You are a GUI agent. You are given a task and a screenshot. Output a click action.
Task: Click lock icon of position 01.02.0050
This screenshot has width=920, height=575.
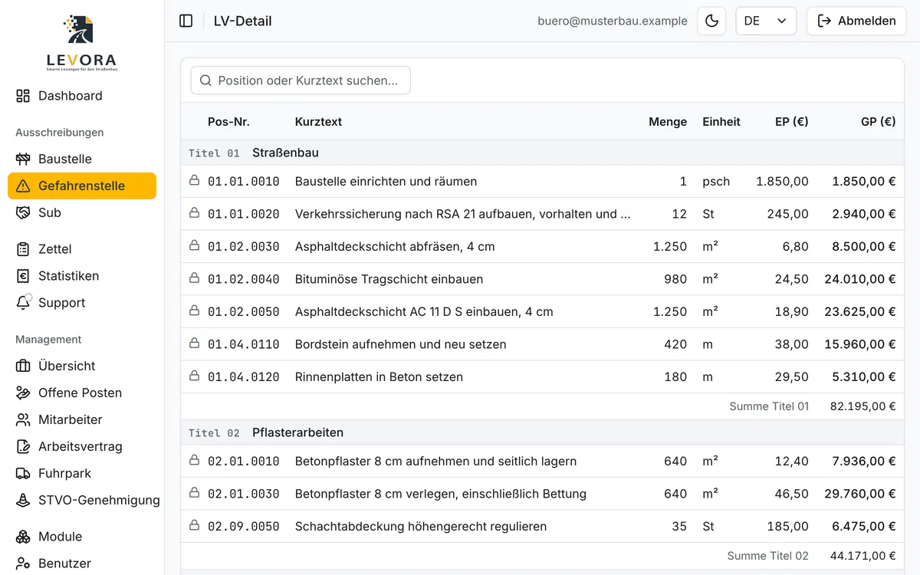click(x=194, y=311)
